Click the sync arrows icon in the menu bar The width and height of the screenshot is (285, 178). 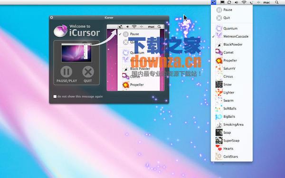(x=229, y=2)
